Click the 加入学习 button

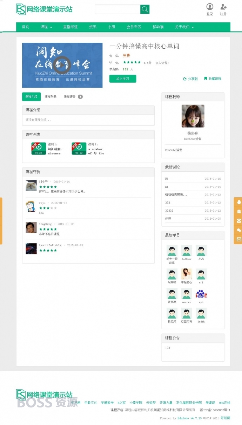tap(123, 79)
